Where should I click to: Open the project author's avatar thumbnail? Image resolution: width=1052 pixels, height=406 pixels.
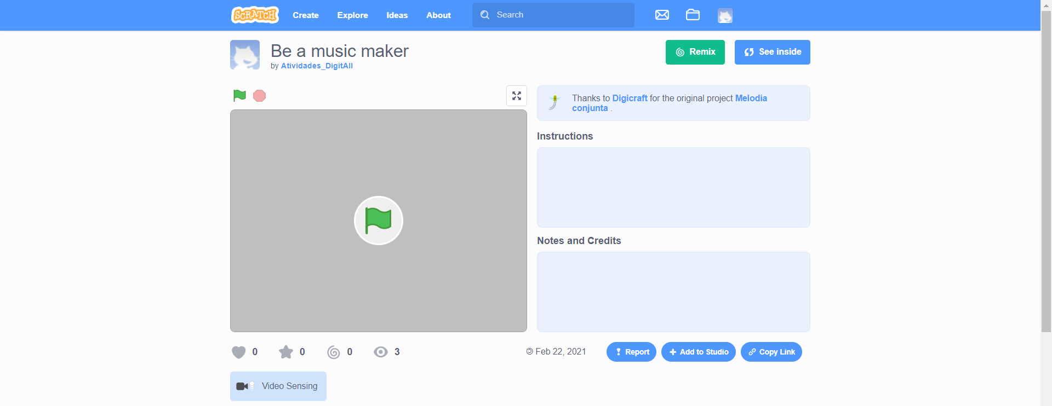tap(245, 55)
